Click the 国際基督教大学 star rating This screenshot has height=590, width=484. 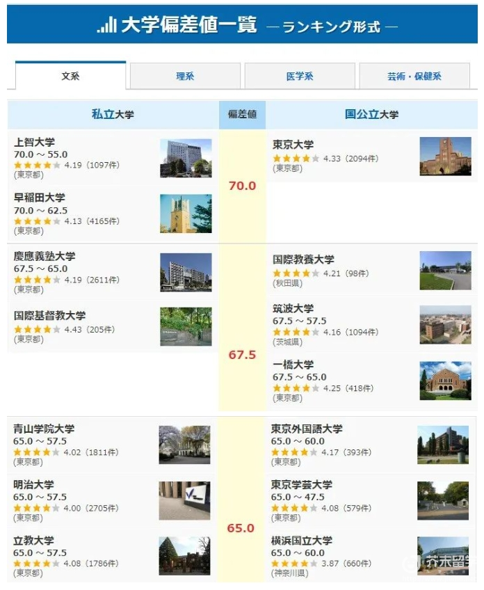click(x=37, y=330)
